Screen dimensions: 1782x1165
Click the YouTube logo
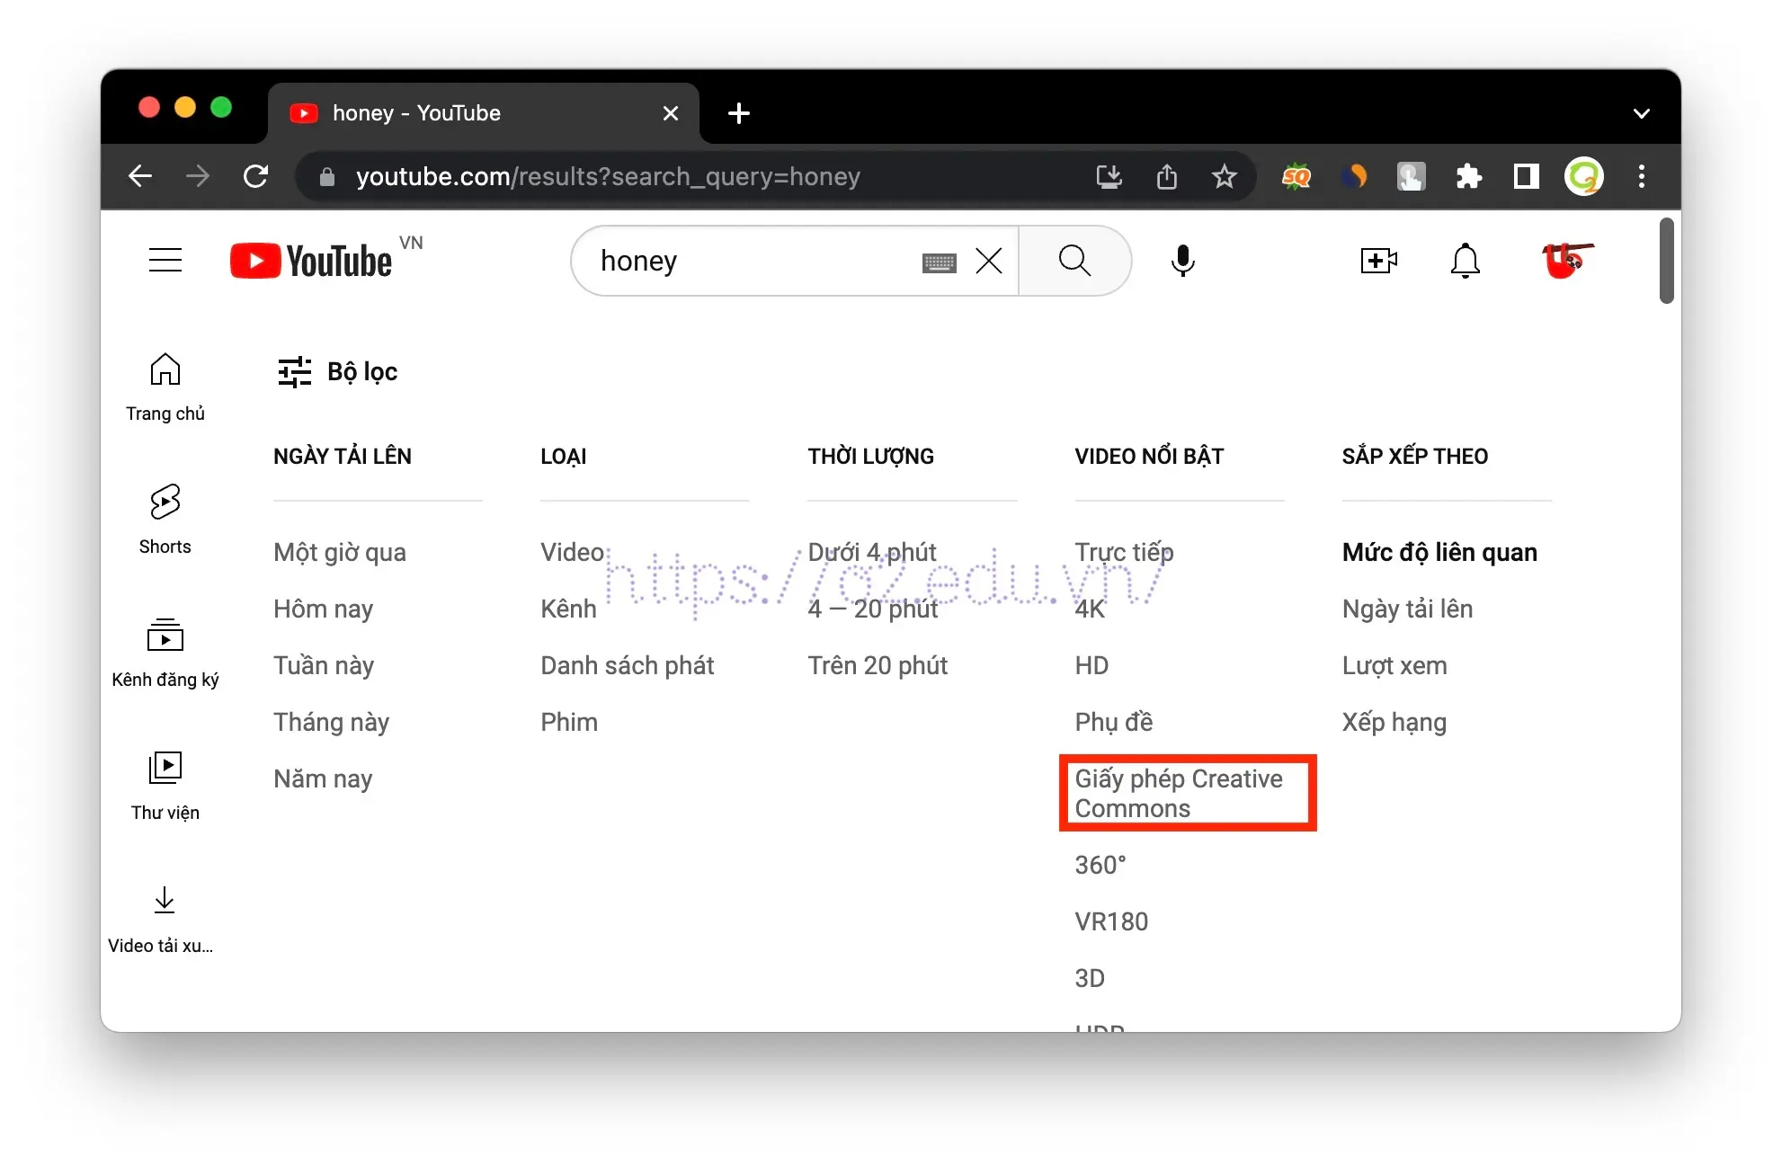[311, 261]
